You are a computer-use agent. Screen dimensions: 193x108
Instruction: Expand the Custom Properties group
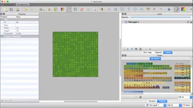pos(2,36)
